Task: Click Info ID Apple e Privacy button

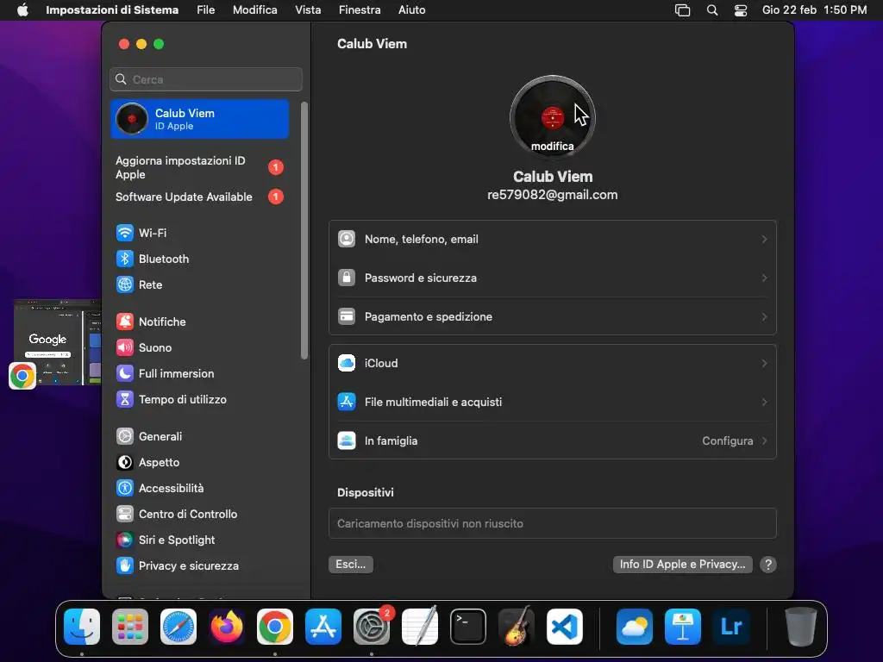Action: 683,565
